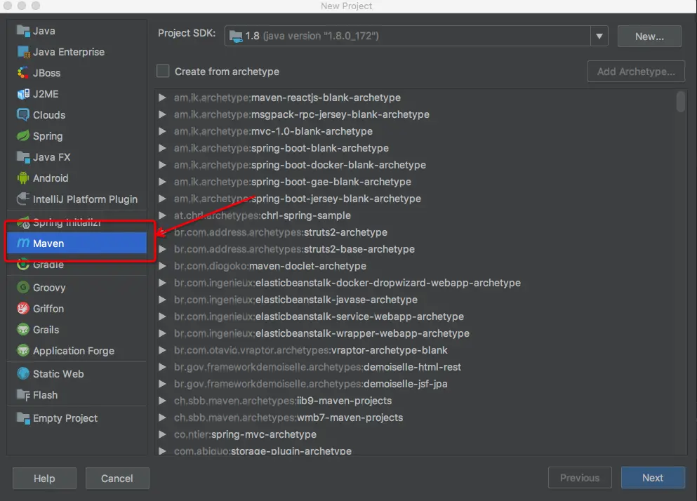Open the Project SDK dropdown arrow
The width and height of the screenshot is (697, 501).
(x=599, y=36)
